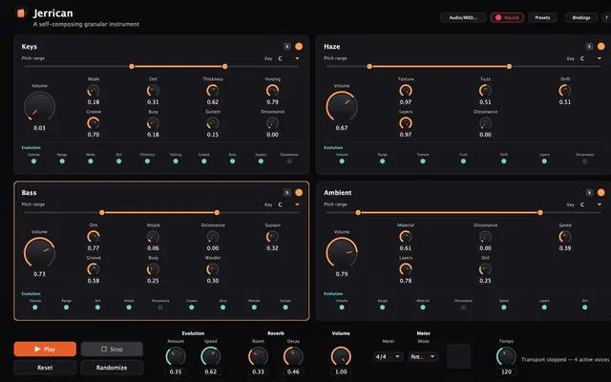611x382 pixels.
Task: Click the Haze Texture knob
Action: click(406, 91)
